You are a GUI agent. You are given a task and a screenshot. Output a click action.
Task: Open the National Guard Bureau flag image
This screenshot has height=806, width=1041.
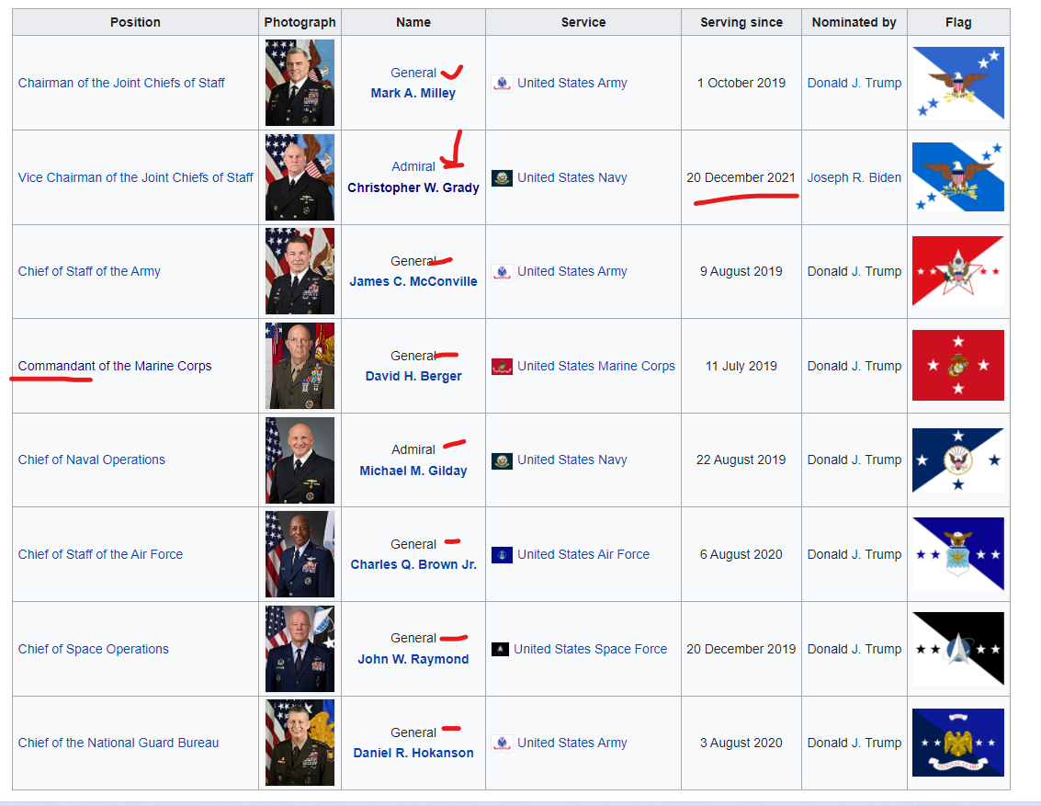pyautogui.click(x=958, y=743)
